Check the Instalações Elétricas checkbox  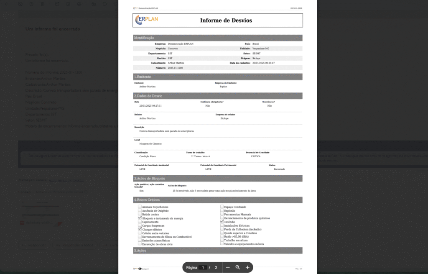(222, 225)
